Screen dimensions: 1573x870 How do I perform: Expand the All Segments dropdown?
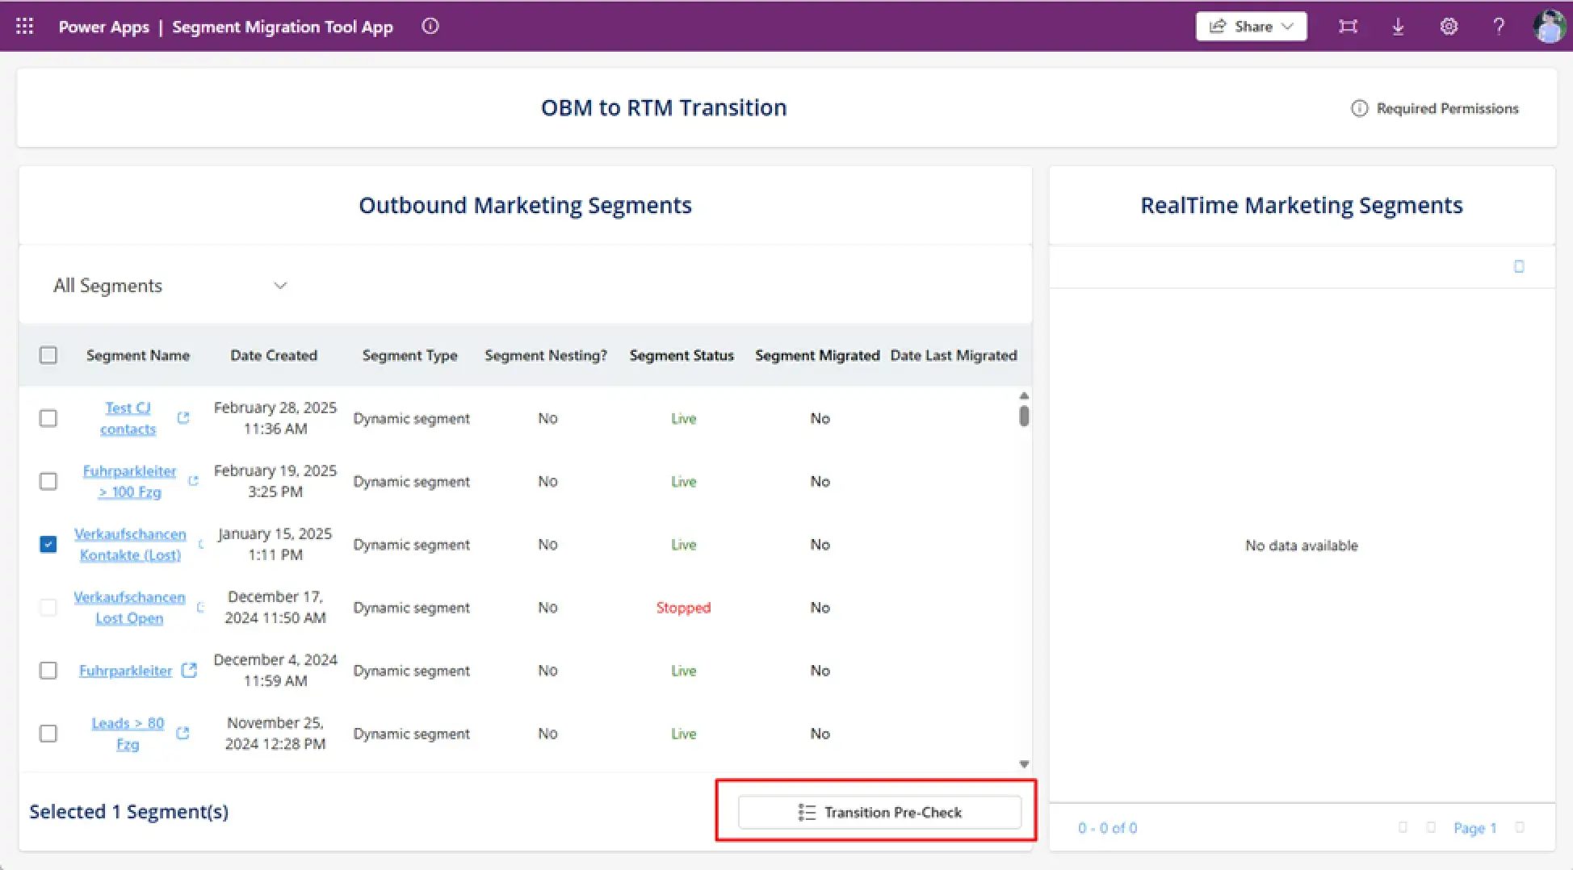click(x=170, y=286)
